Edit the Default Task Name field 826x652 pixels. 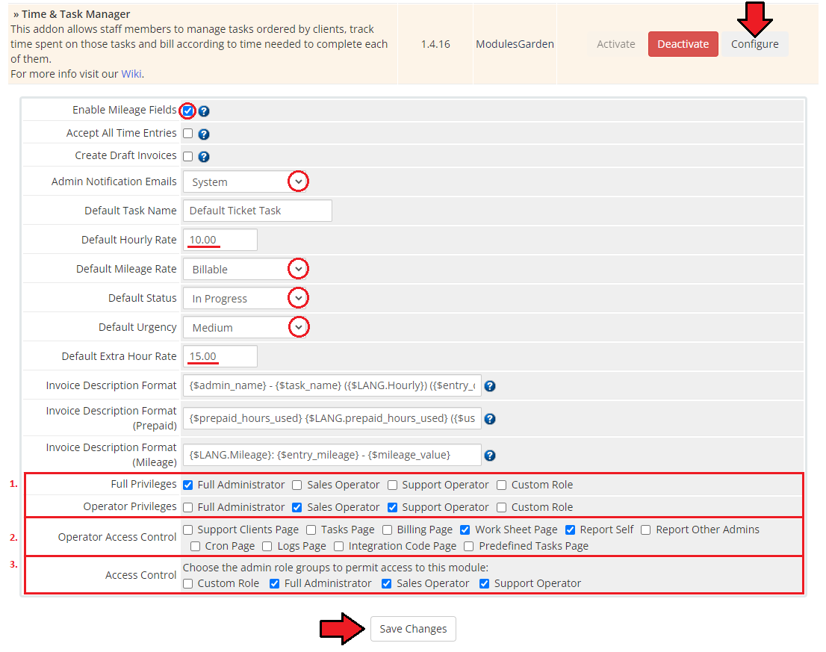click(258, 211)
